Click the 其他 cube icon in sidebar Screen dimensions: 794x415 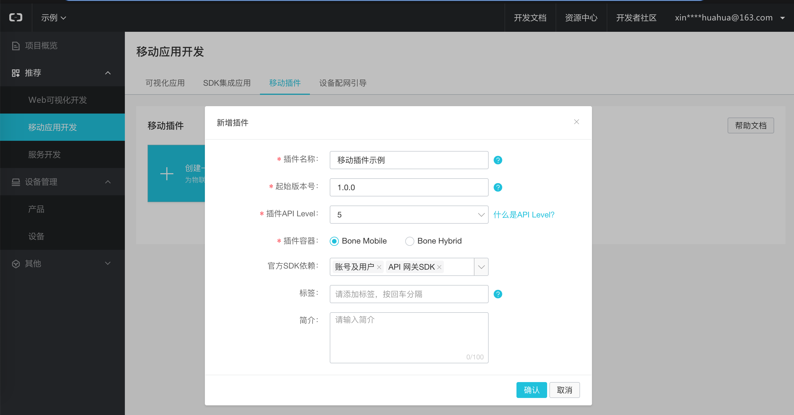point(16,264)
